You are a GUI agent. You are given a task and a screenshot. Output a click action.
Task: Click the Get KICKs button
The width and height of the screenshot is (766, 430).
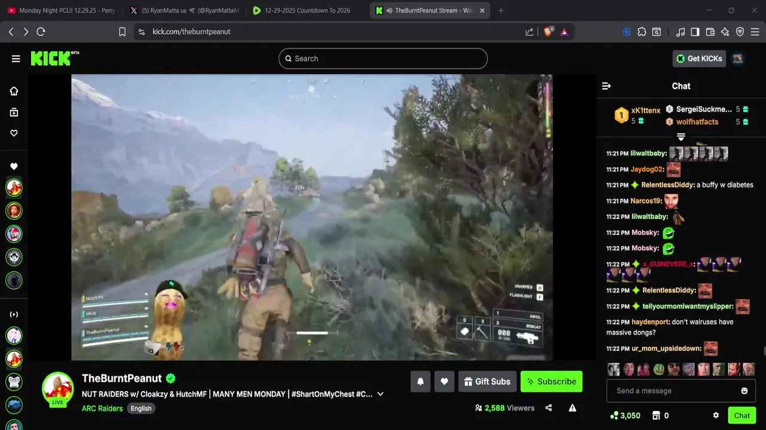[x=699, y=59]
